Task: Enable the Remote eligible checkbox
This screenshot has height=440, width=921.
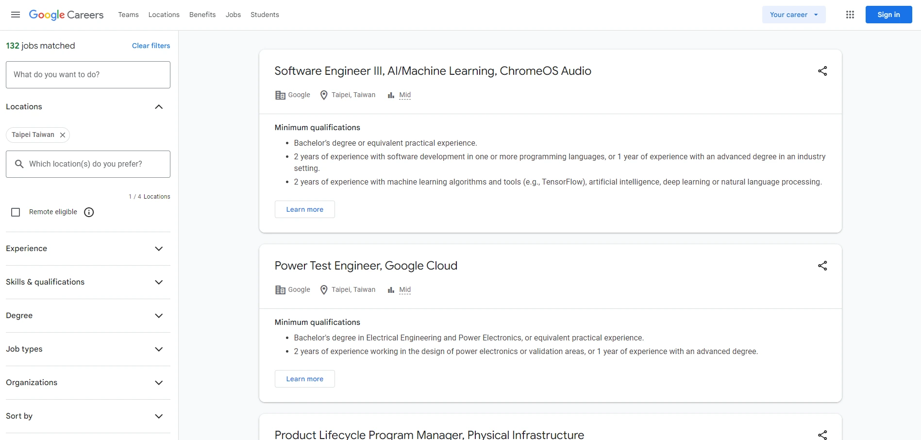Action: (16, 212)
